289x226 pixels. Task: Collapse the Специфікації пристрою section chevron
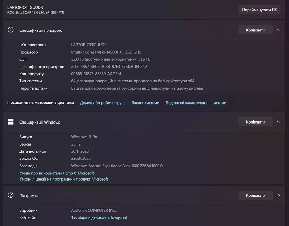point(278,30)
